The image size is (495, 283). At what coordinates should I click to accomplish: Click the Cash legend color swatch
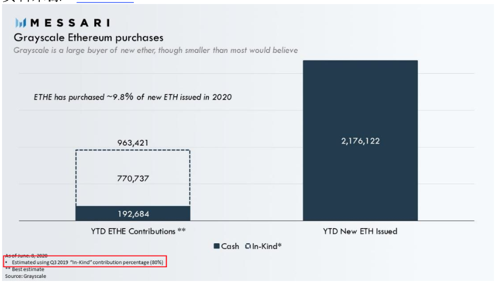coord(216,246)
